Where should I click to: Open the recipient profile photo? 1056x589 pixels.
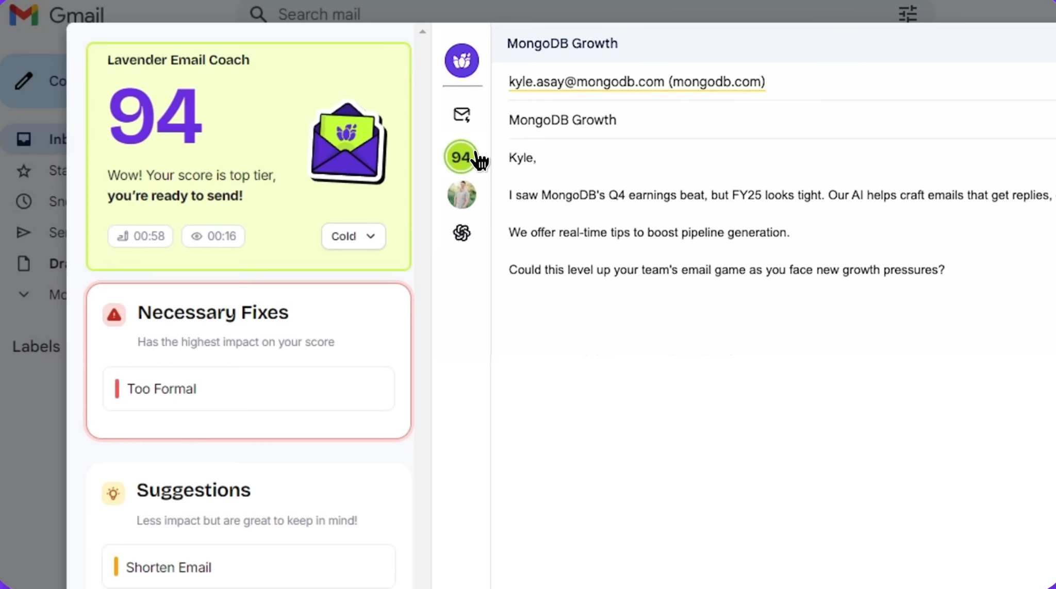coord(461,195)
